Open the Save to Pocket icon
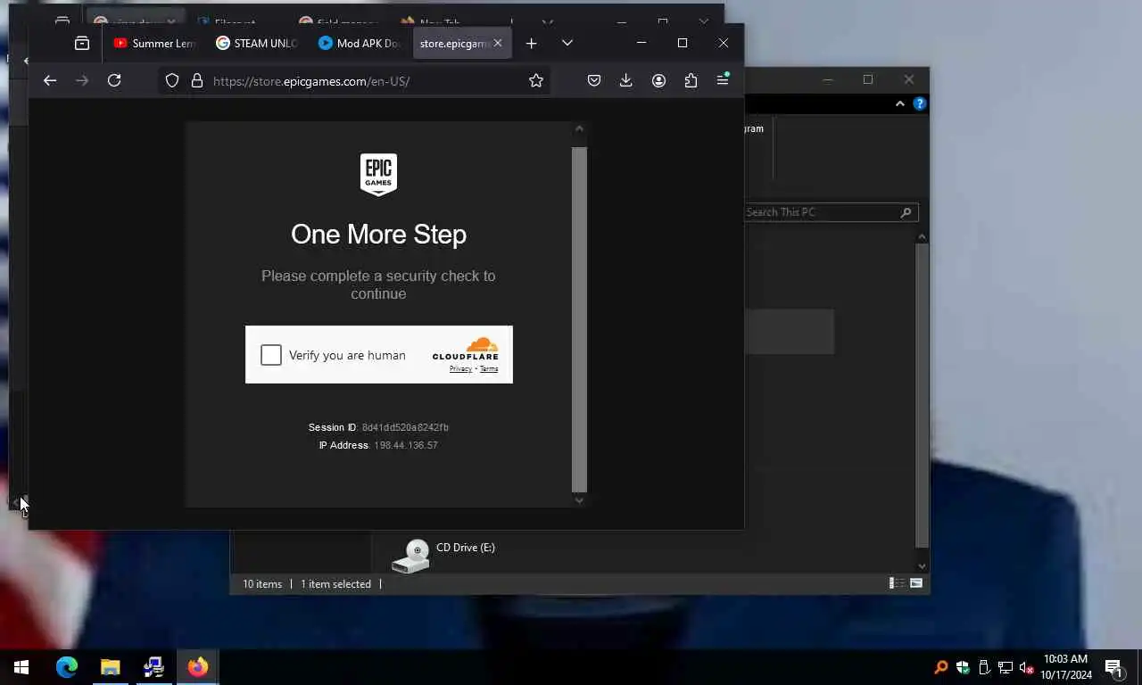The image size is (1142, 685). pos(594,80)
